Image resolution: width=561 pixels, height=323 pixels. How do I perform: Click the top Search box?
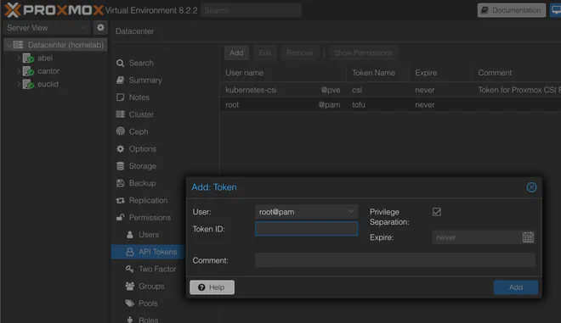pyautogui.click(x=251, y=10)
